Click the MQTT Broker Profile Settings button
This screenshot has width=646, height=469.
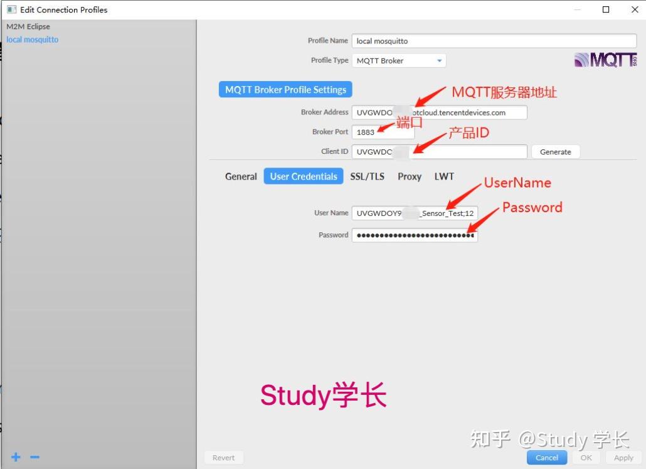pyautogui.click(x=285, y=89)
